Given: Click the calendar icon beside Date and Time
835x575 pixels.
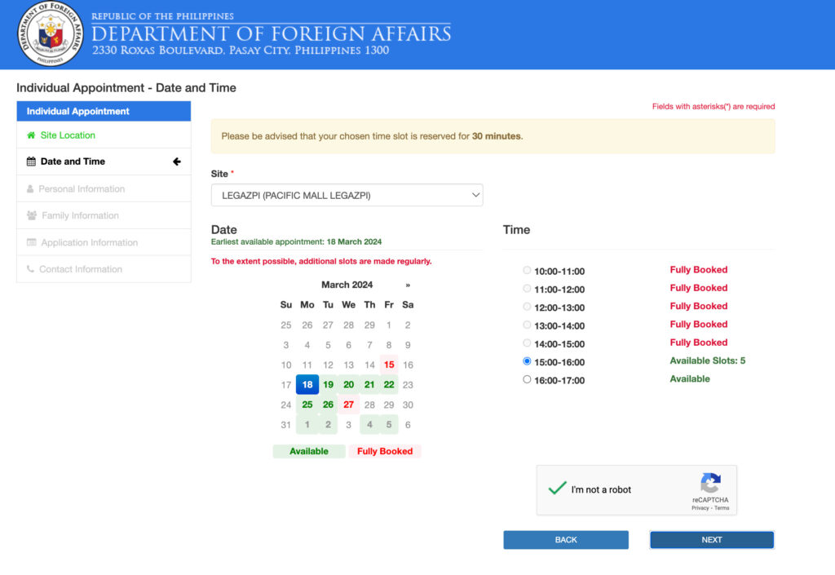Looking at the screenshot, I should pyautogui.click(x=31, y=161).
